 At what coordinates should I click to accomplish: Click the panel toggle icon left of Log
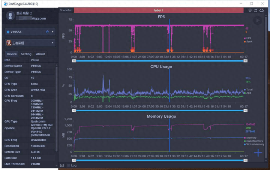(62, 165)
